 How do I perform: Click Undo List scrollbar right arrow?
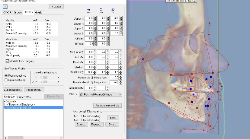[x=61, y=138]
